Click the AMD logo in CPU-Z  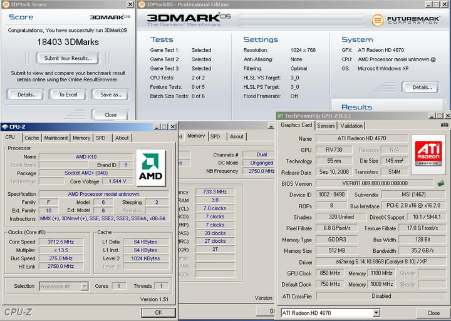coord(150,168)
